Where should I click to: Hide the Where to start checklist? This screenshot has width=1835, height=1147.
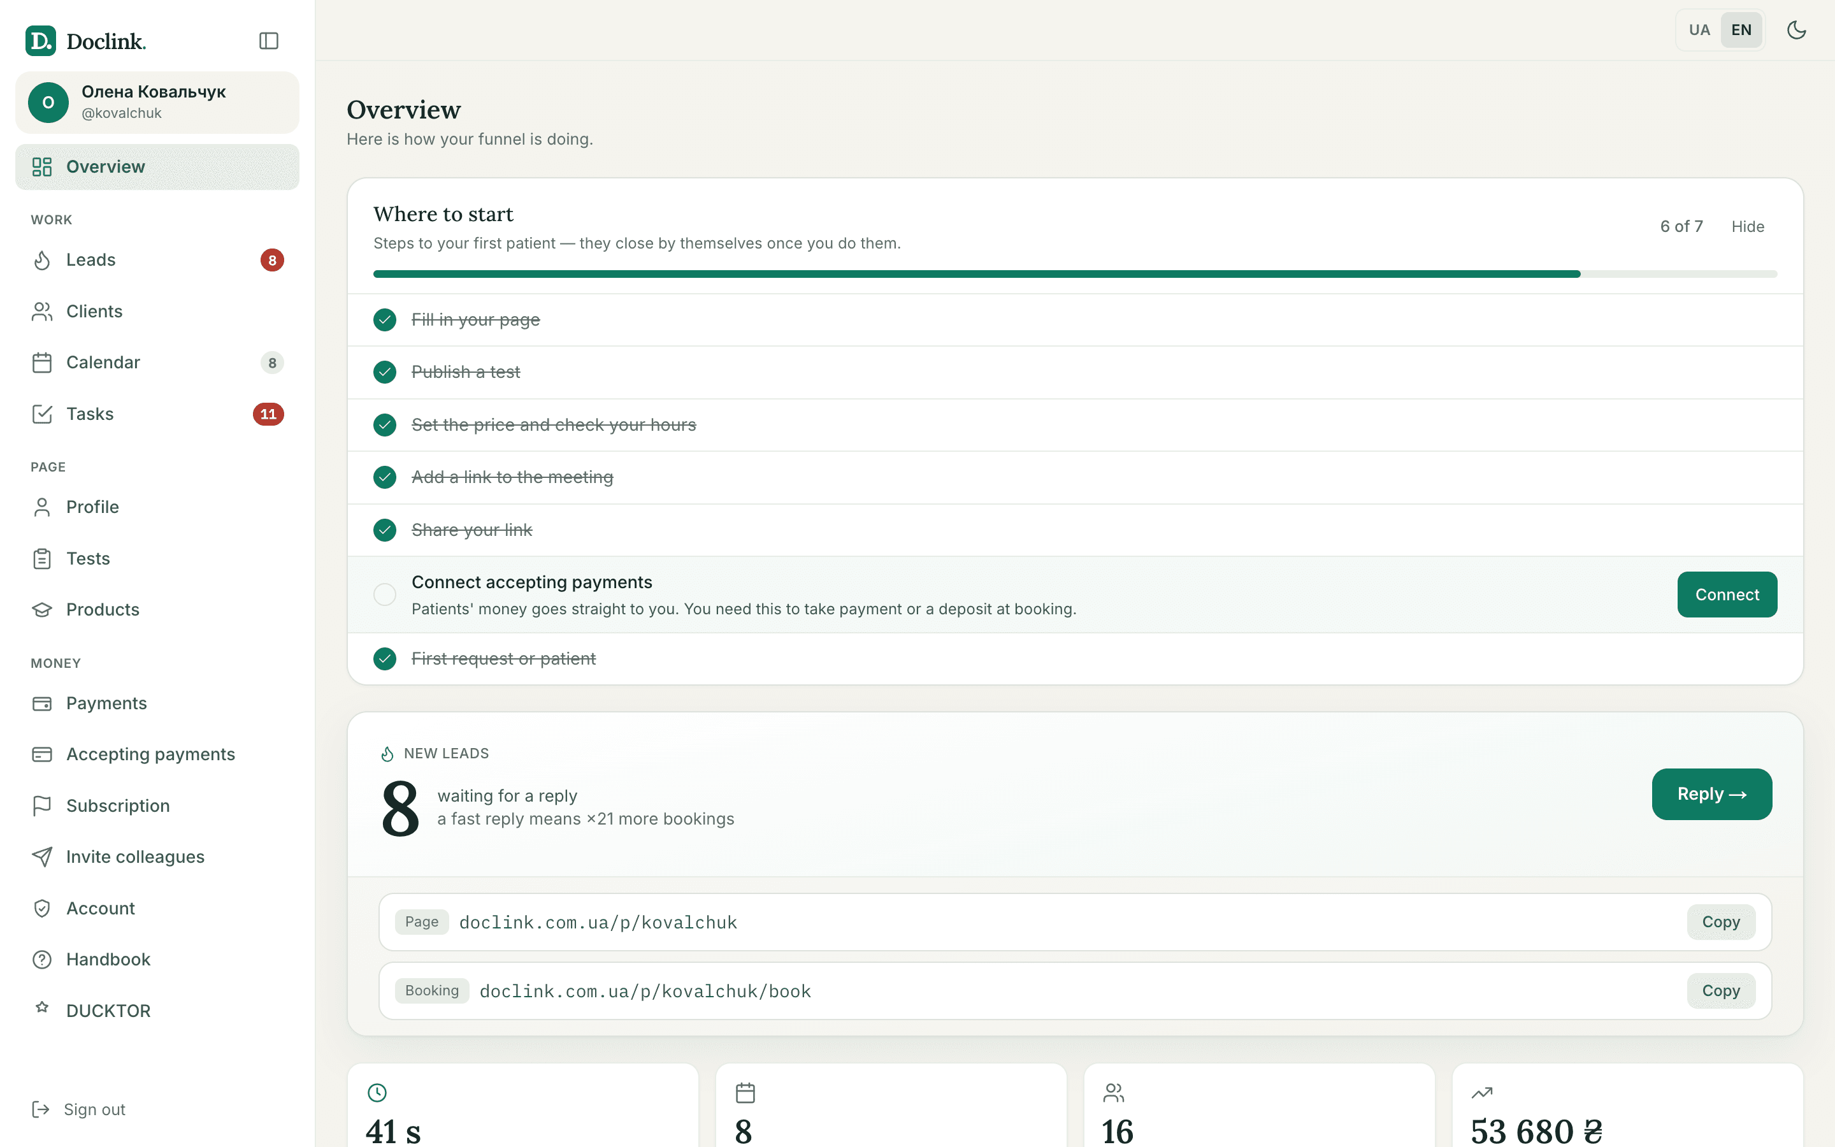pyautogui.click(x=1747, y=226)
